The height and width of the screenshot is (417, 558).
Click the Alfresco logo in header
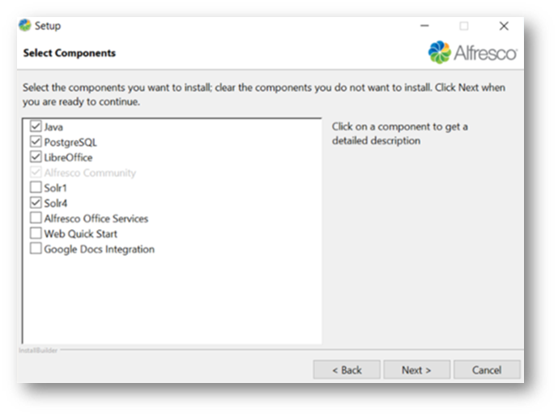click(472, 53)
